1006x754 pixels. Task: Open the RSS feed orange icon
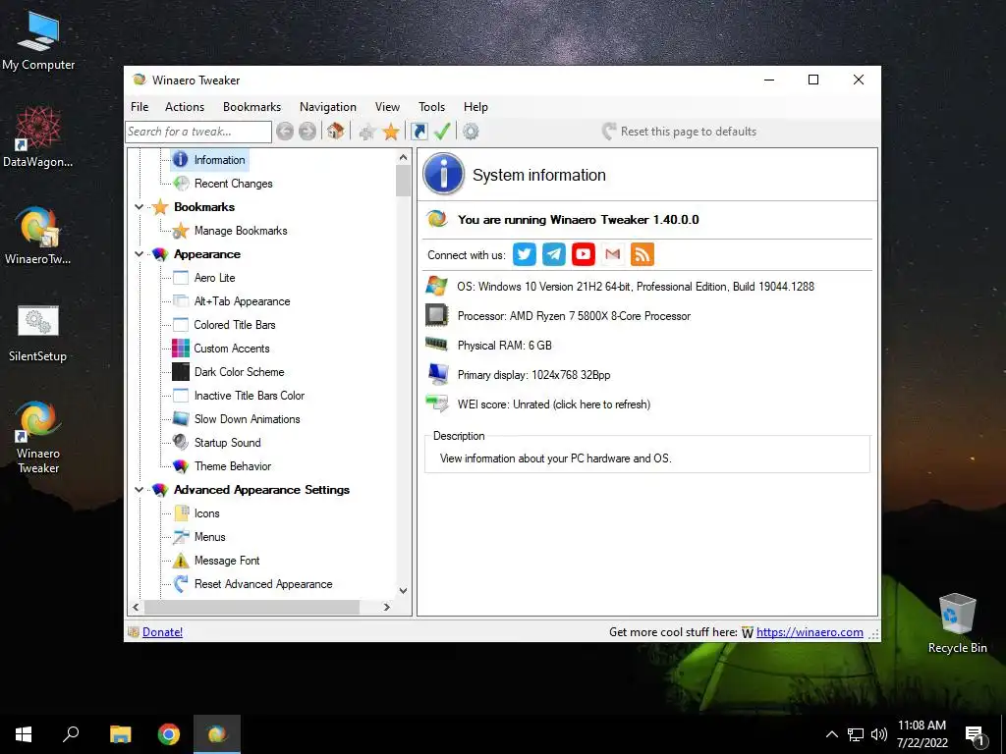point(643,254)
